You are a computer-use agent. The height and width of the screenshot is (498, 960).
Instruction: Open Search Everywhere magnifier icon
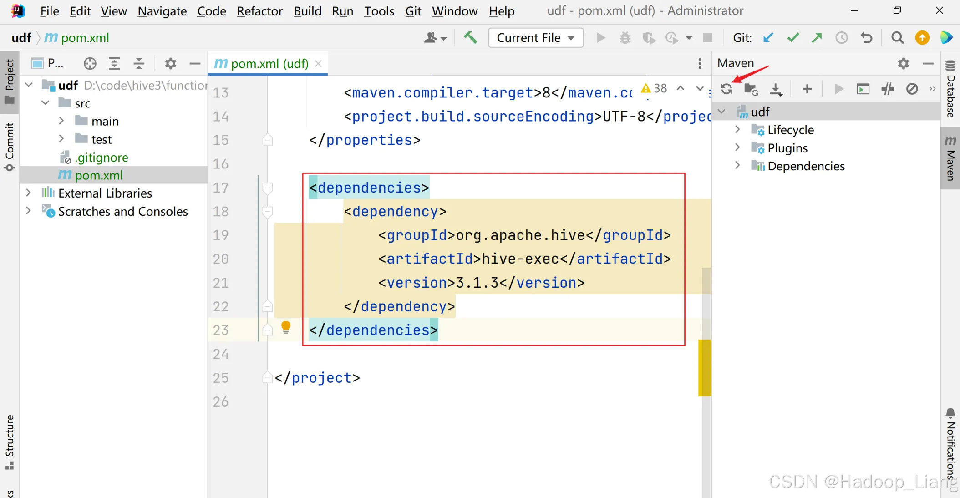pos(897,38)
